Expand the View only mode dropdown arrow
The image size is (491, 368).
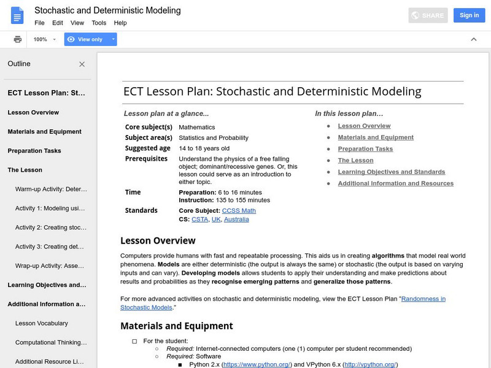click(x=113, y=39)
